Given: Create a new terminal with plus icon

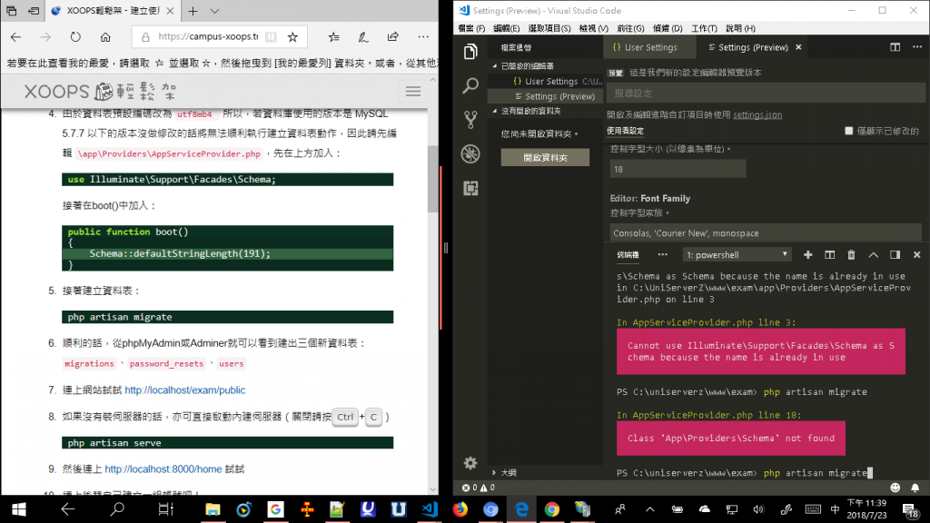Looking at the screenshot, I should pos(807,255).
